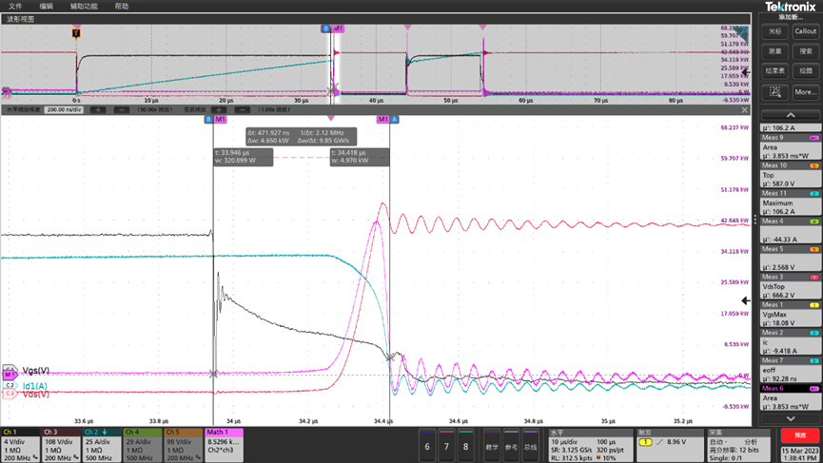Open the 帮助 menu
The image size is (823, 463).
[122, 6]
